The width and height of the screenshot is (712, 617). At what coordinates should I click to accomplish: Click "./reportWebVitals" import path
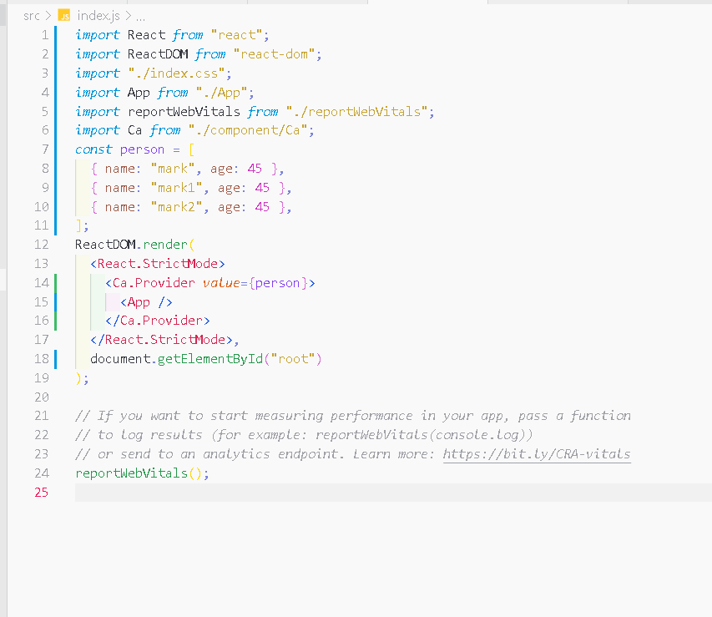click(x=356, y=111)
